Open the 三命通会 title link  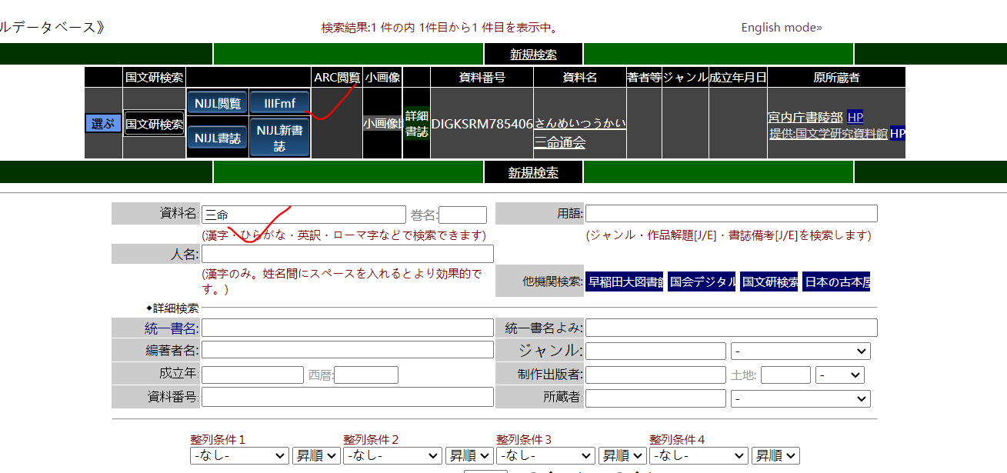(559, 142)
